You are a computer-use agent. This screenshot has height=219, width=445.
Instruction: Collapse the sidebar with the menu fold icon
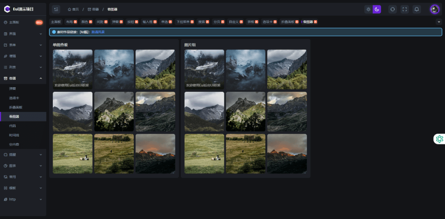[56, 9]
